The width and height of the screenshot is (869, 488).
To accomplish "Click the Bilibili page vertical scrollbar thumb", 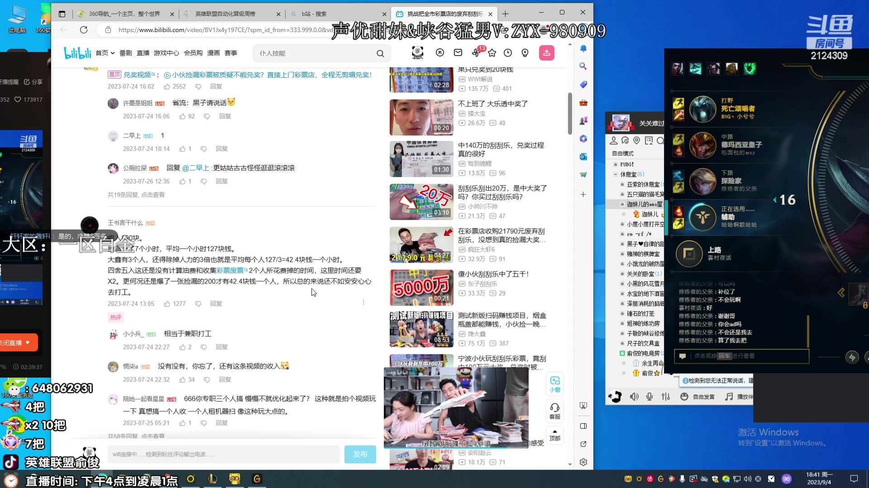I will coord(570,114).
